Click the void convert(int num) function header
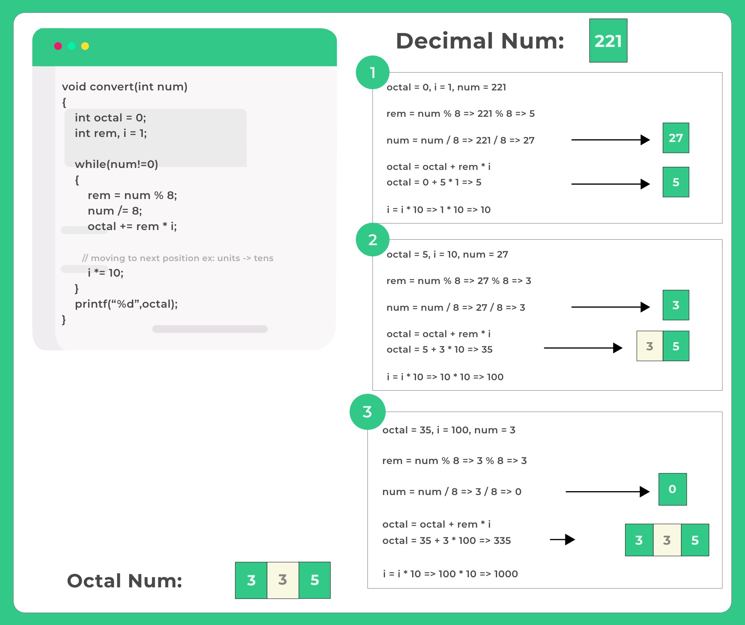 click(125, 87)
